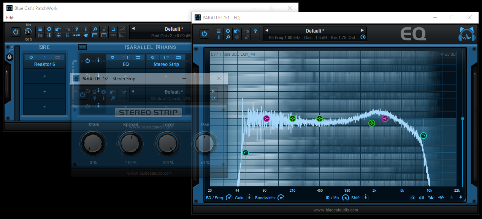Click PatchWork undo arrow icon
Screen dimensions: 482x219
coord(58,29)
